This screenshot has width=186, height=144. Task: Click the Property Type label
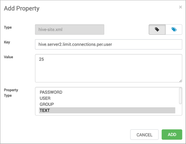coord(11,93)
